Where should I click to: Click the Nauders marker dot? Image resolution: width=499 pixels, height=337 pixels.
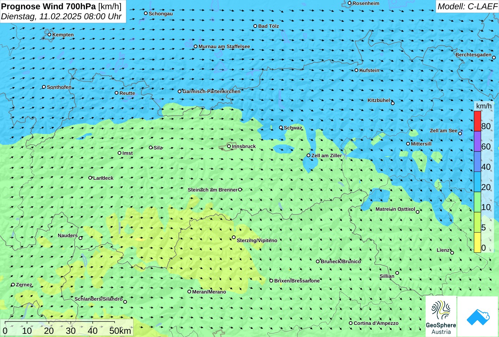coord(81,238)
